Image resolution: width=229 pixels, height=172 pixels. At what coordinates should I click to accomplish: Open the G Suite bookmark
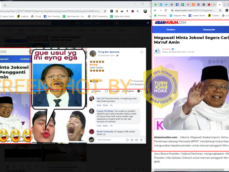(x=36, y=16)
